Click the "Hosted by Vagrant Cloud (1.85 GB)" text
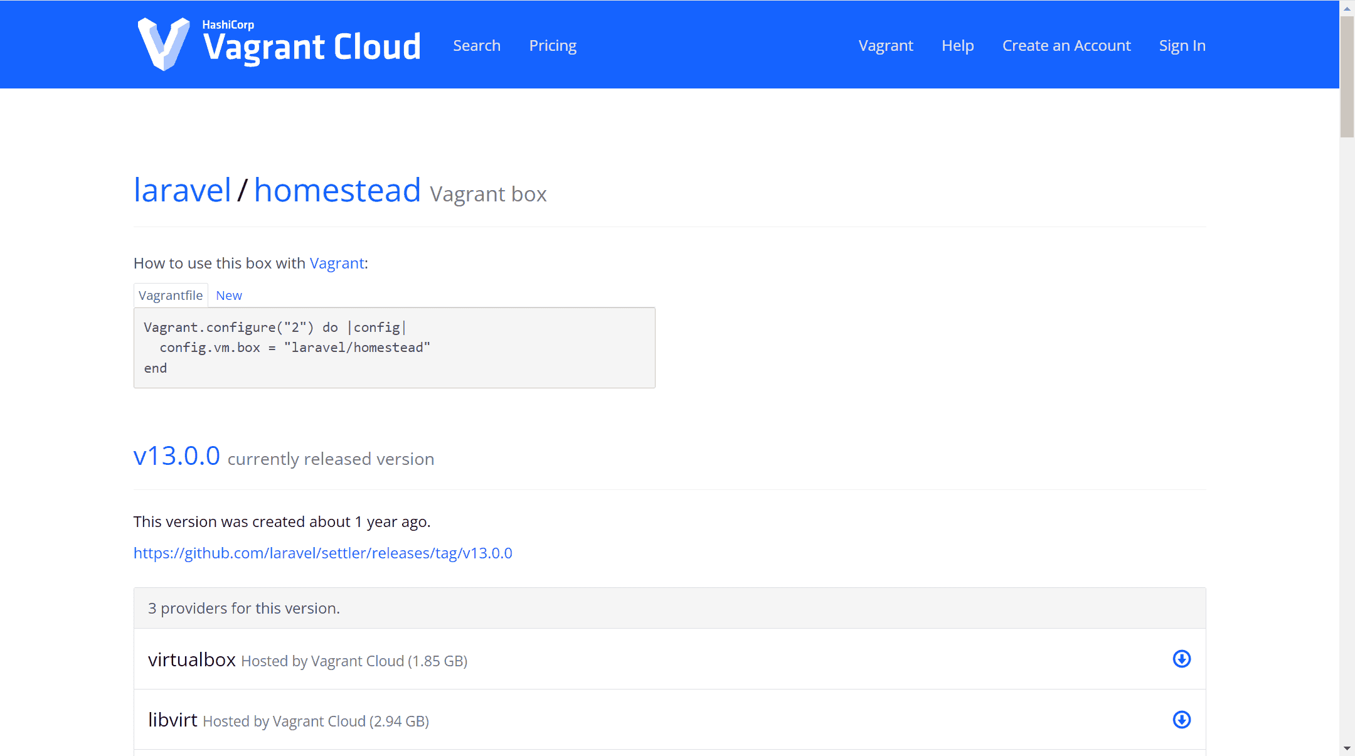This screenshot has width=1355, height=756. coord(354,661)
